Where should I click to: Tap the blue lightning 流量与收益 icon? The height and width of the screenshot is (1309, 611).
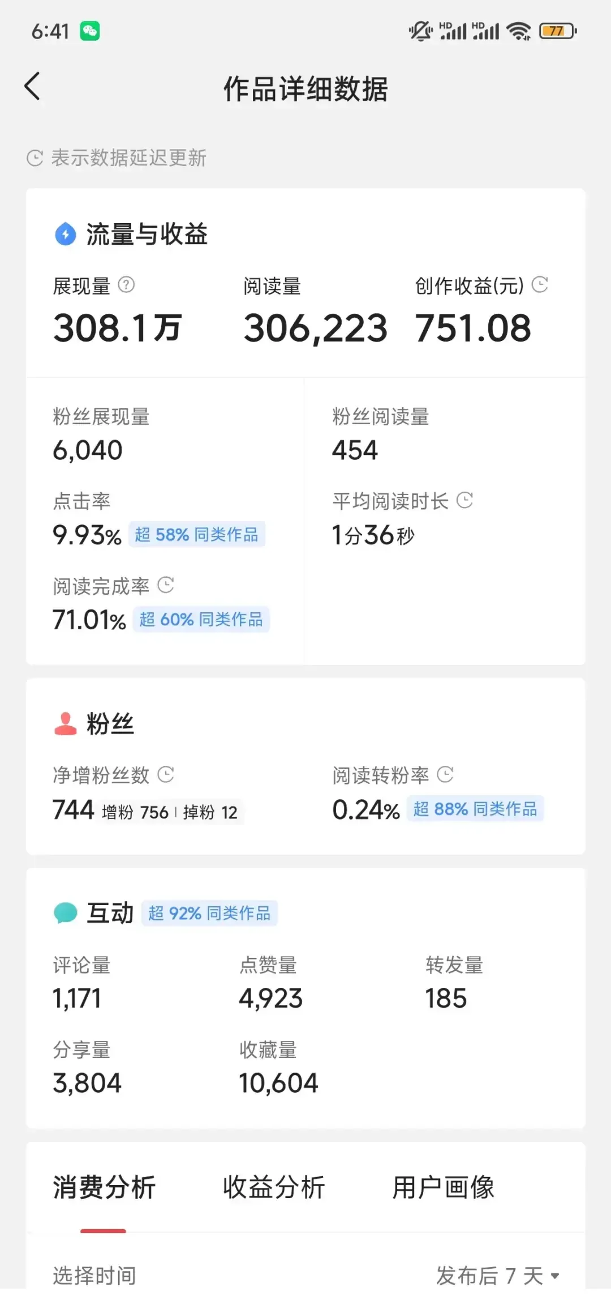click(x=66, y=234)
